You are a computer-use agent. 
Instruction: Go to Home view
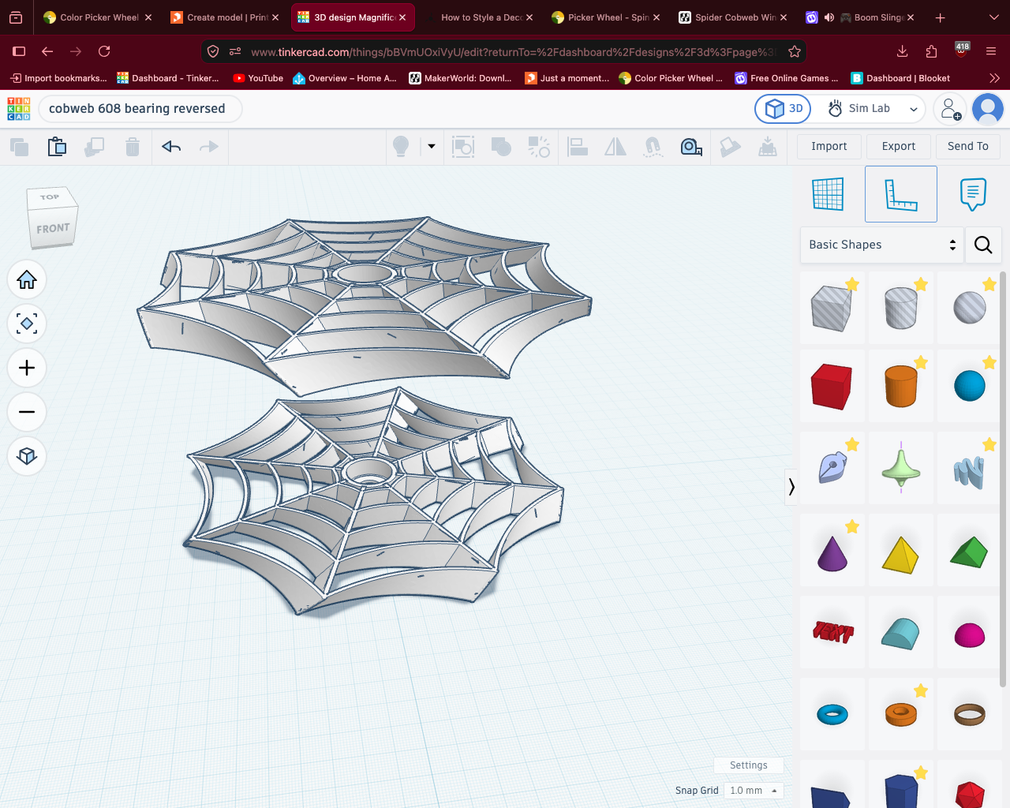(x=27, y=280)
